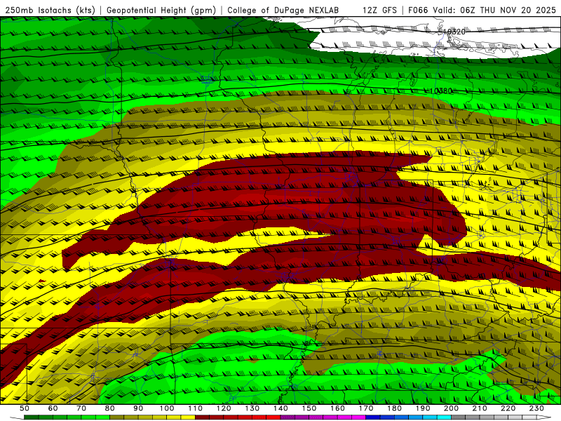Click the 70 legend number
Image resolution: width=561 pixels, height=421 pixels.
click(x=81, y=408)
